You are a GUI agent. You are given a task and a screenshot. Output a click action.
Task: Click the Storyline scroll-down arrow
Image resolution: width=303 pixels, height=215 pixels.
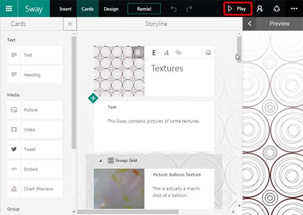239,206
